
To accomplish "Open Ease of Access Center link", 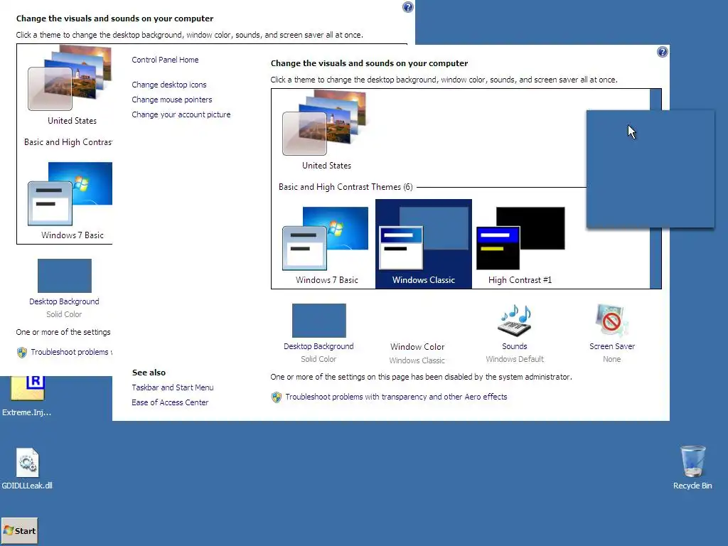I will (x=170, y=402).
